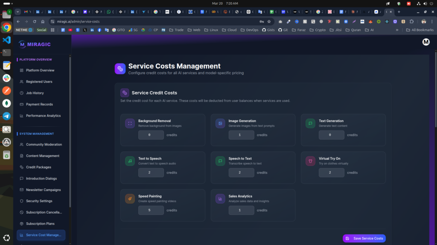Click the Text Generation card icon
The height and width of the screenshot is (245, 437).
pos(310,123)
